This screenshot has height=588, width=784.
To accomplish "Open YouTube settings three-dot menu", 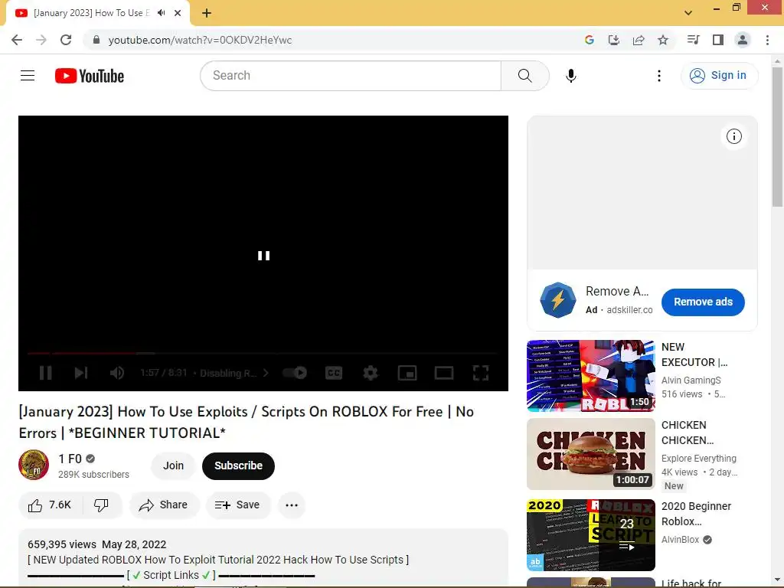I will [659, 76].
